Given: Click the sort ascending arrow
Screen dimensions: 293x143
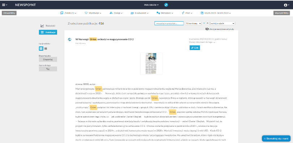Looking at the screenshot, I should tap(207, 23).
